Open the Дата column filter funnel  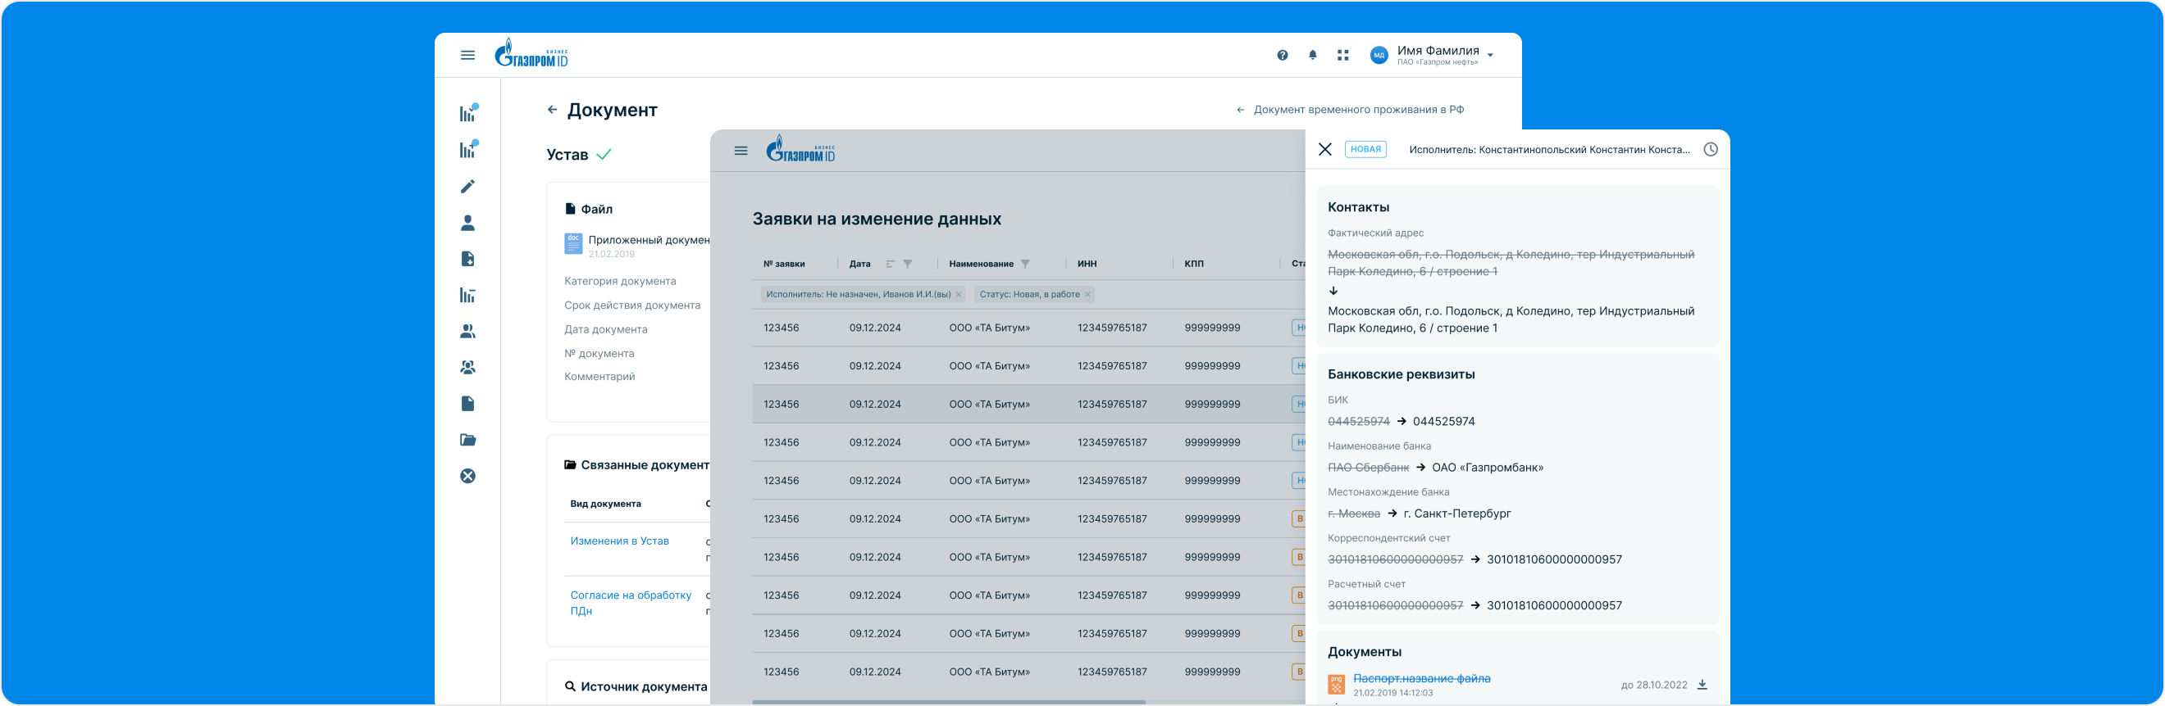tap(908, 264)
